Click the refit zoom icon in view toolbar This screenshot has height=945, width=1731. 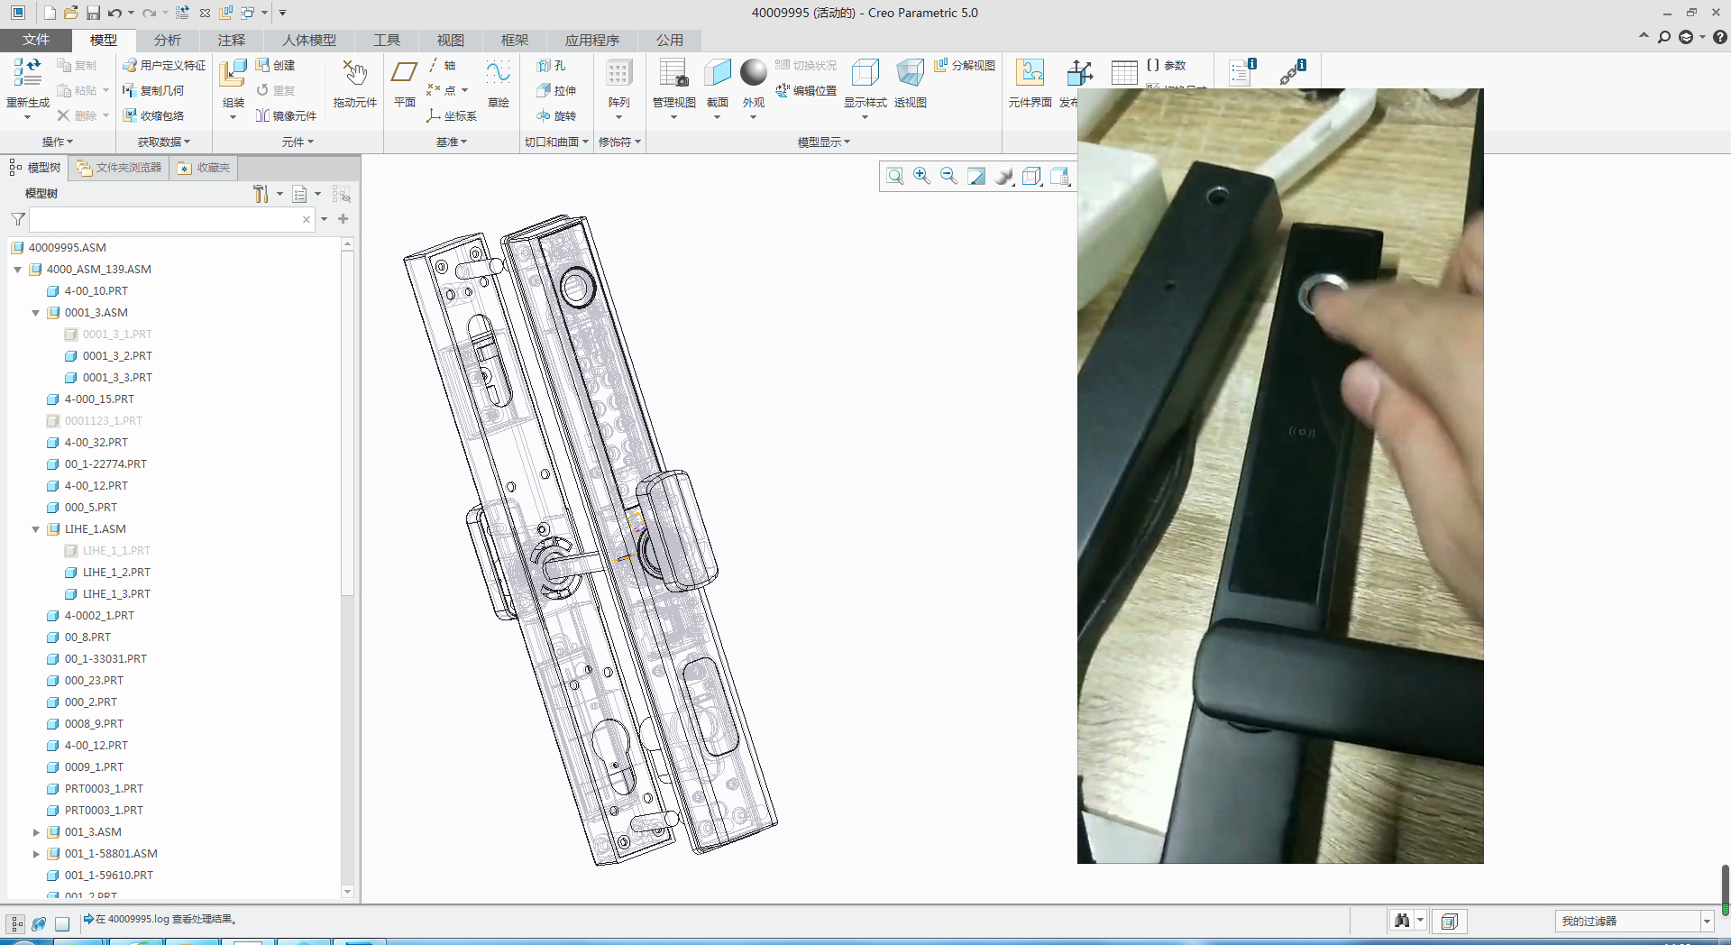coord(894,176)
